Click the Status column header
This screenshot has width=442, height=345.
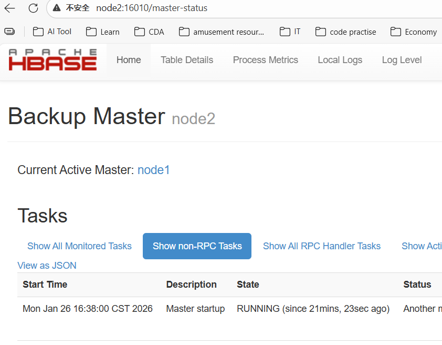tap(417, 285)
